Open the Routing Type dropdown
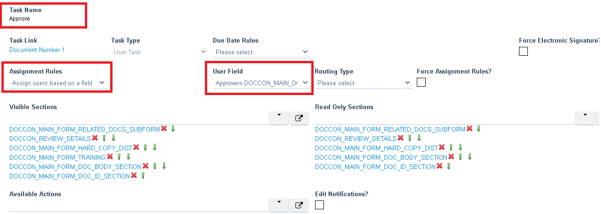This screenshot has height=214, width=601. 363,83
